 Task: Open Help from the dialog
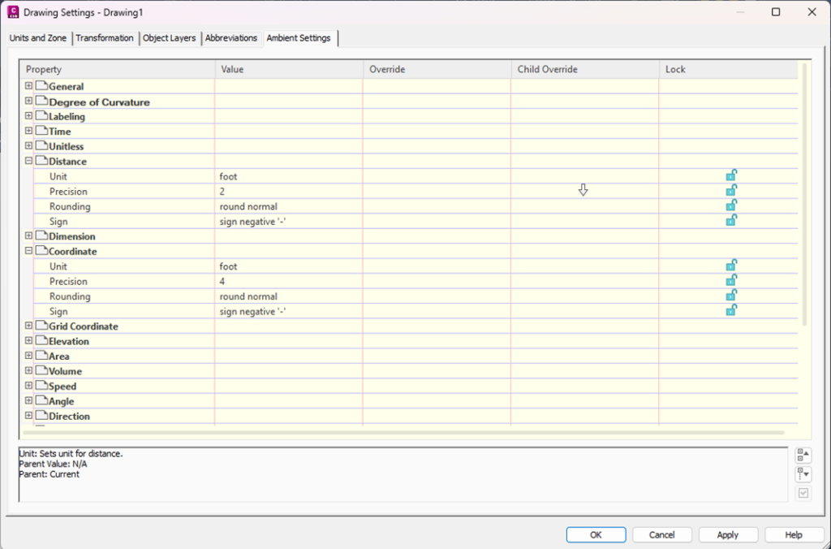794,534
